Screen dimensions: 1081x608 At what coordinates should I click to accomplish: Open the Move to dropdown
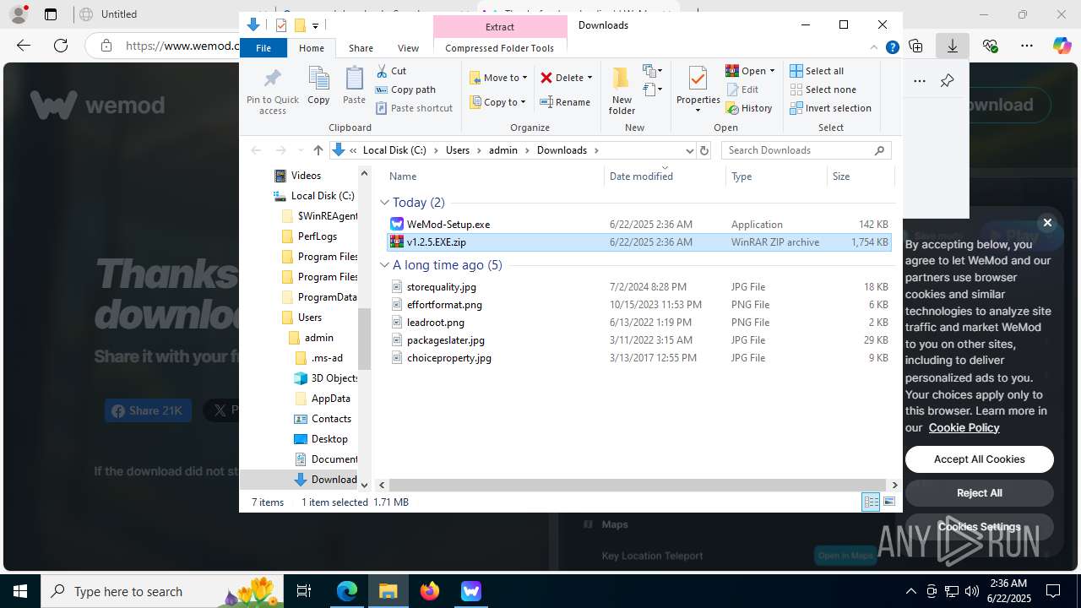[498, 78]
